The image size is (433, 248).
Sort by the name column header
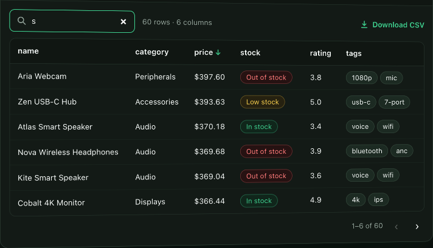click(28, 51)
